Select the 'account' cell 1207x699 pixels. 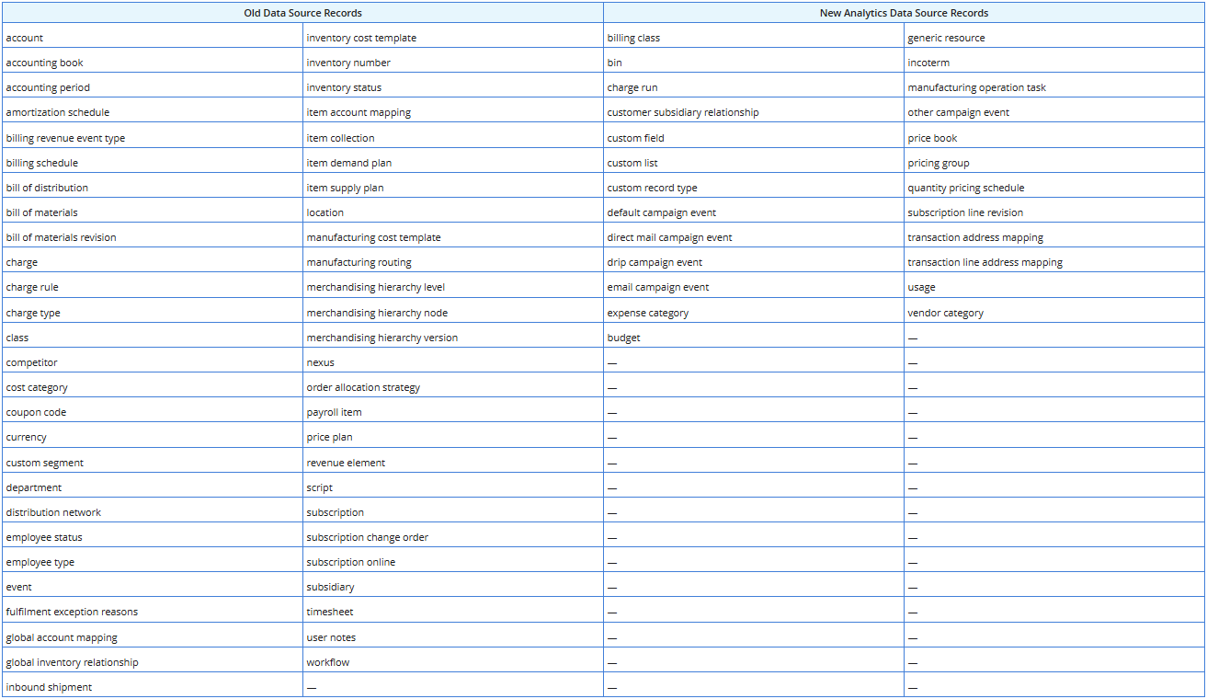click(25, 38)
